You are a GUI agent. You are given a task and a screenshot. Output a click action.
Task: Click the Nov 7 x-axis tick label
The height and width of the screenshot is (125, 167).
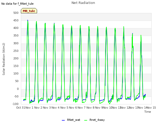(x=82, y=108)
